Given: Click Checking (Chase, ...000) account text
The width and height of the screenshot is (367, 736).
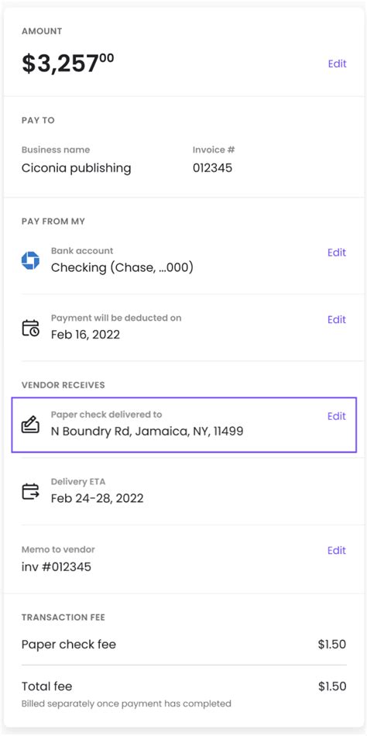Looking at the screenshot, I should [x=122, y=267].
